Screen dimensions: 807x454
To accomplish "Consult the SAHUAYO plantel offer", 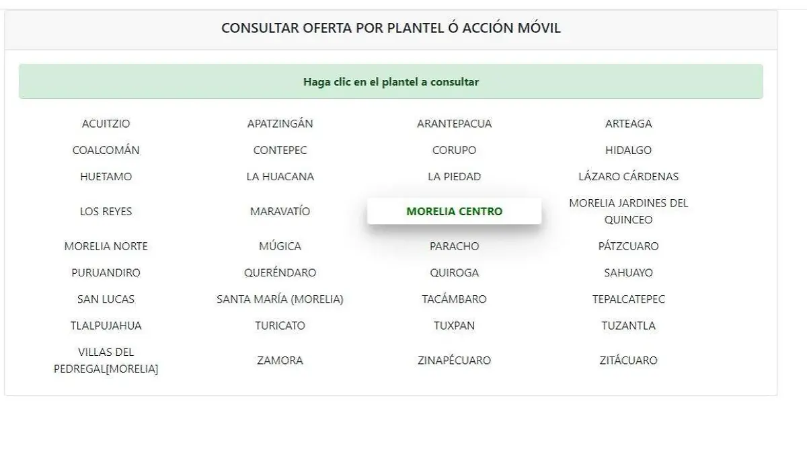I will point(629,272).
